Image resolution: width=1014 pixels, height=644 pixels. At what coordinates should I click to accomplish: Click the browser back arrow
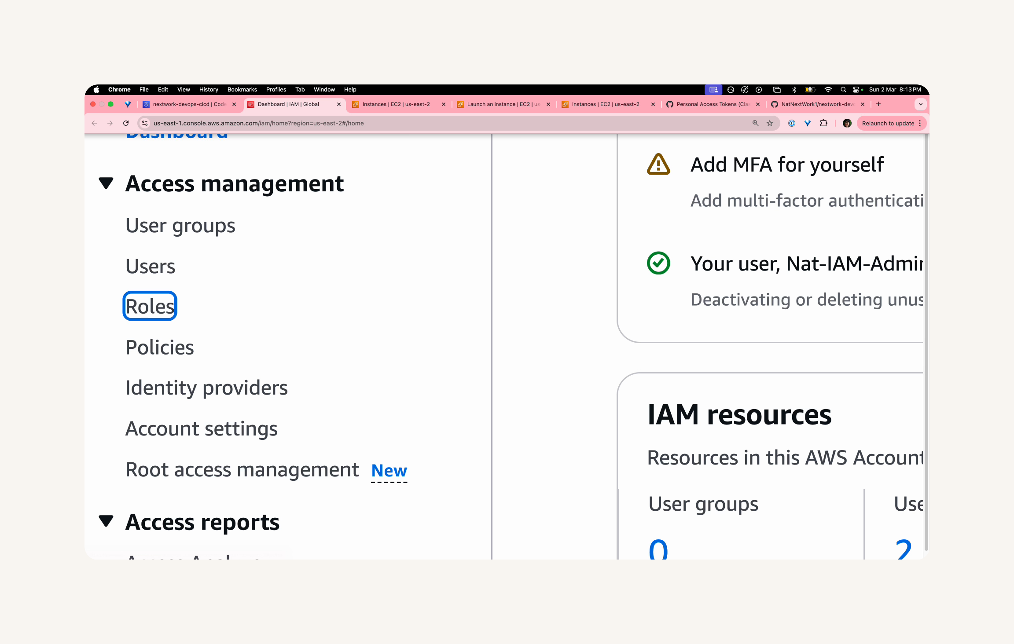click(x=94, y=123)
